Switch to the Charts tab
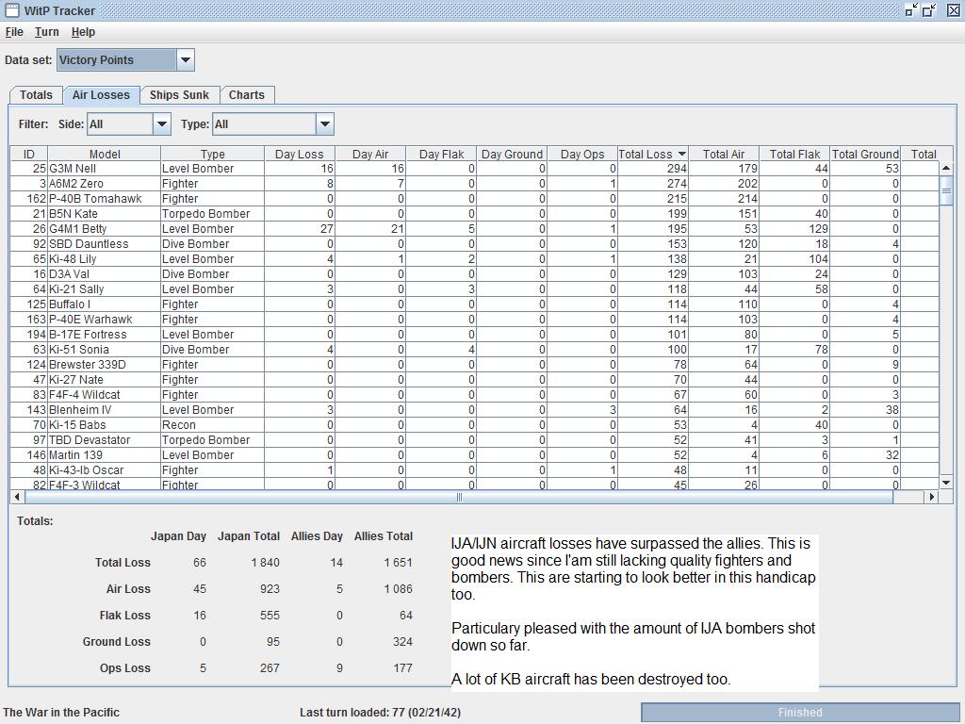 [247, 95]
